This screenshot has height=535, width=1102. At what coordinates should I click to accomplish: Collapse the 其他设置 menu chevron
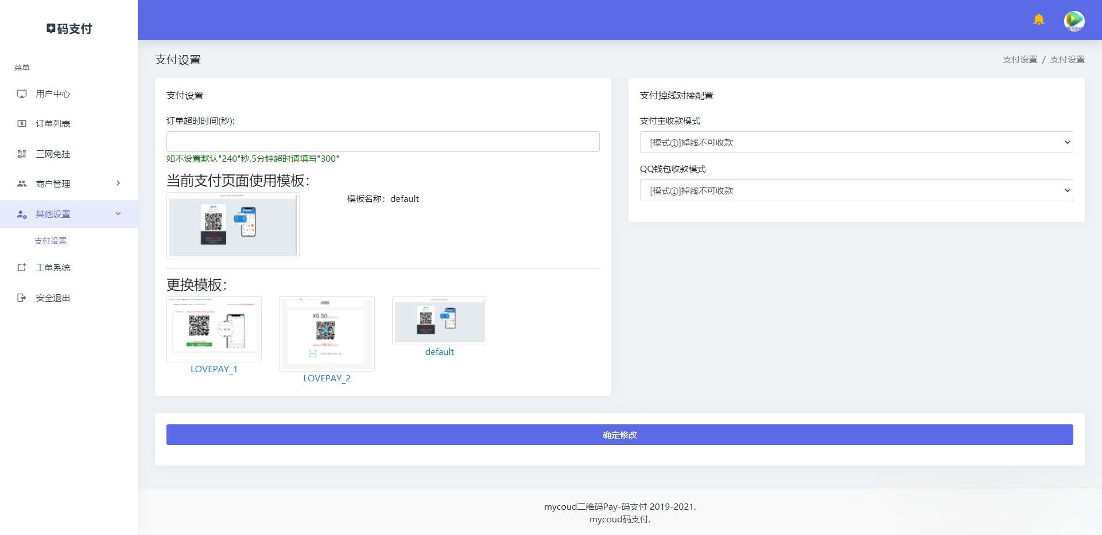[118, 214]
